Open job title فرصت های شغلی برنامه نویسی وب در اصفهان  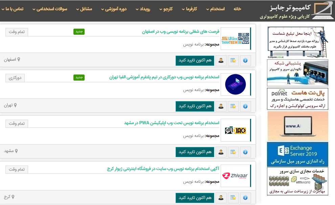click(x=181, y=32)
